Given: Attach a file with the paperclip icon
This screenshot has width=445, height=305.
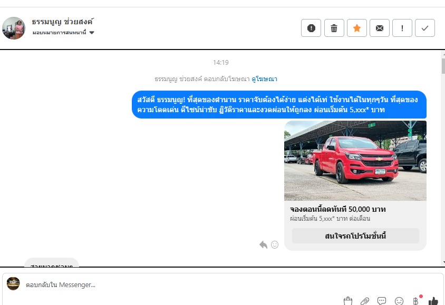Looking at the screenshot, I should 365,301.
